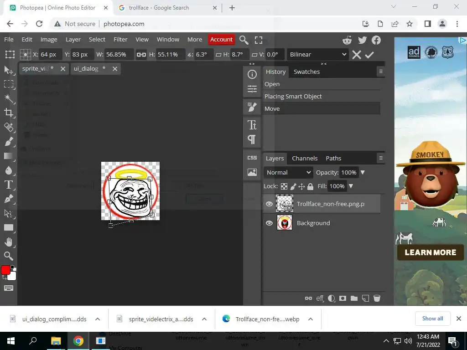Open the Image menu
The image size is (467, 350).
[49, 39]
